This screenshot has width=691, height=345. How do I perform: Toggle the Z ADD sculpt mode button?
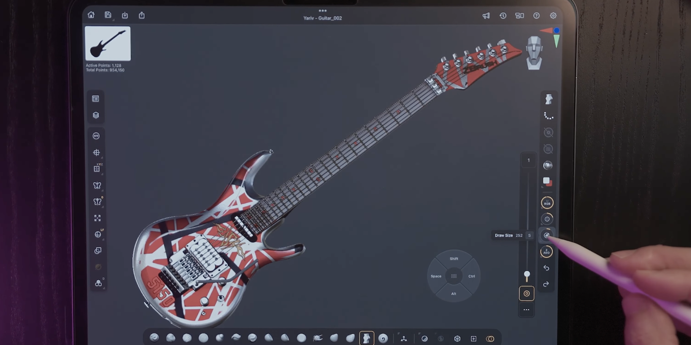(x=546, y=252)
